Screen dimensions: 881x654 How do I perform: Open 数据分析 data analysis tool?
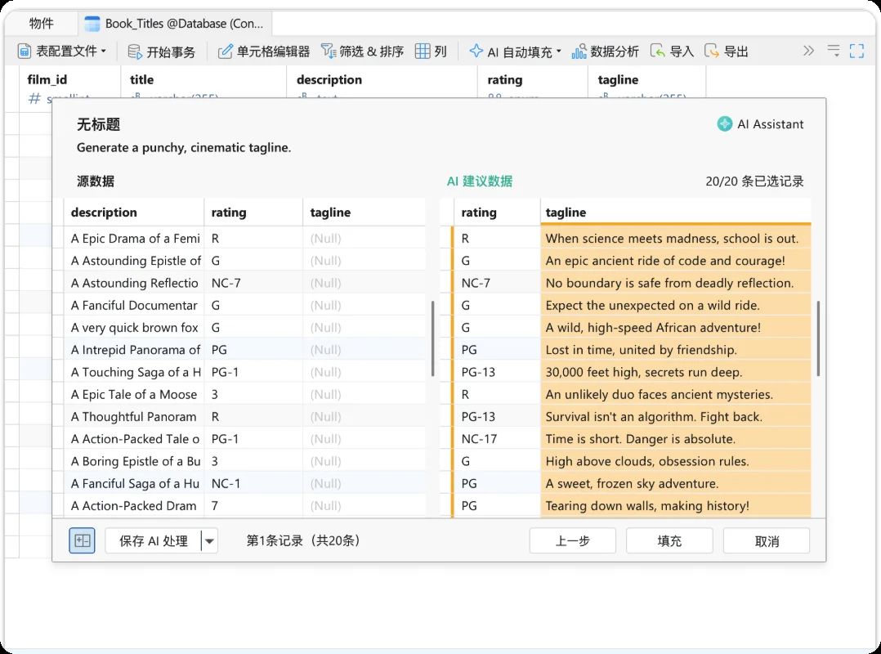tap(605, 52)
